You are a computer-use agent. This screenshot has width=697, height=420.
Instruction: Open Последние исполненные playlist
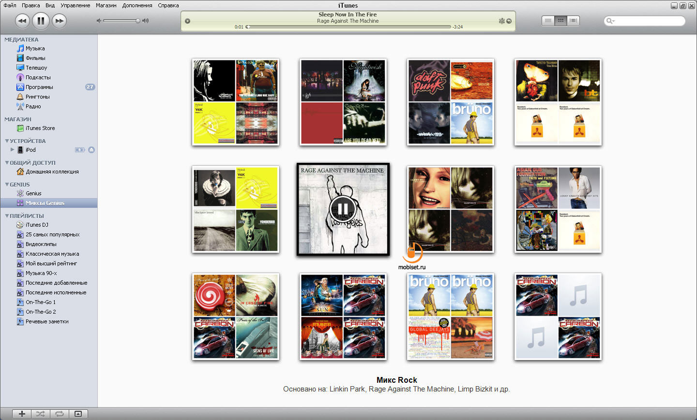coord(56,292)
